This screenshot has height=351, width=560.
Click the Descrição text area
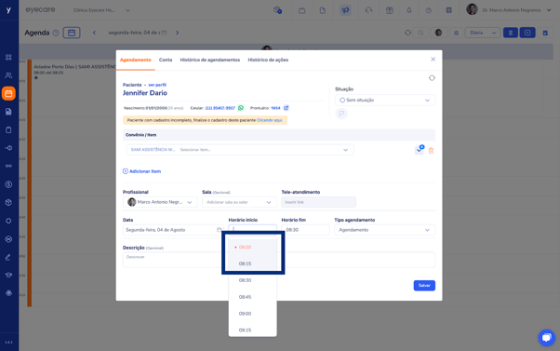click(x=279, y=260)
